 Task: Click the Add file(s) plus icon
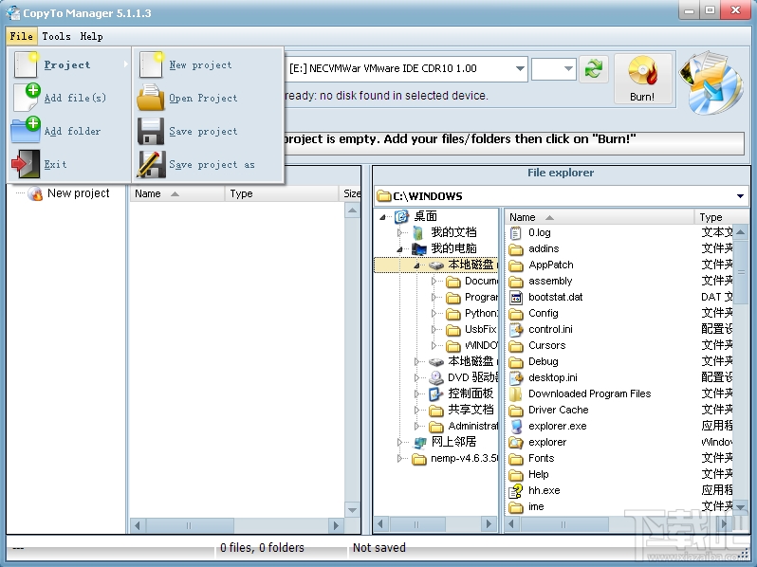pyautogui.click(x=26, y=98)
